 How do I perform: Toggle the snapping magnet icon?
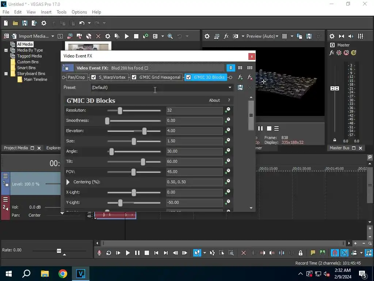(x=335, y=253)
